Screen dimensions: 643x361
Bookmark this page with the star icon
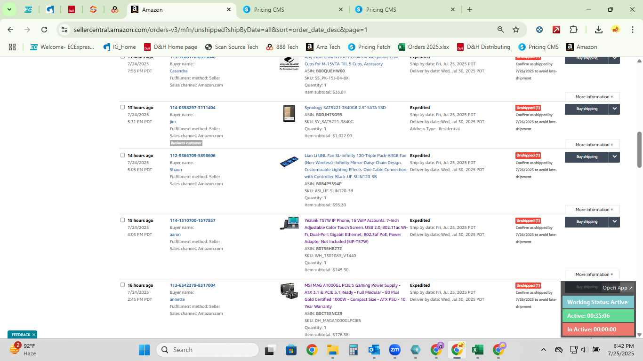[516, 30]
